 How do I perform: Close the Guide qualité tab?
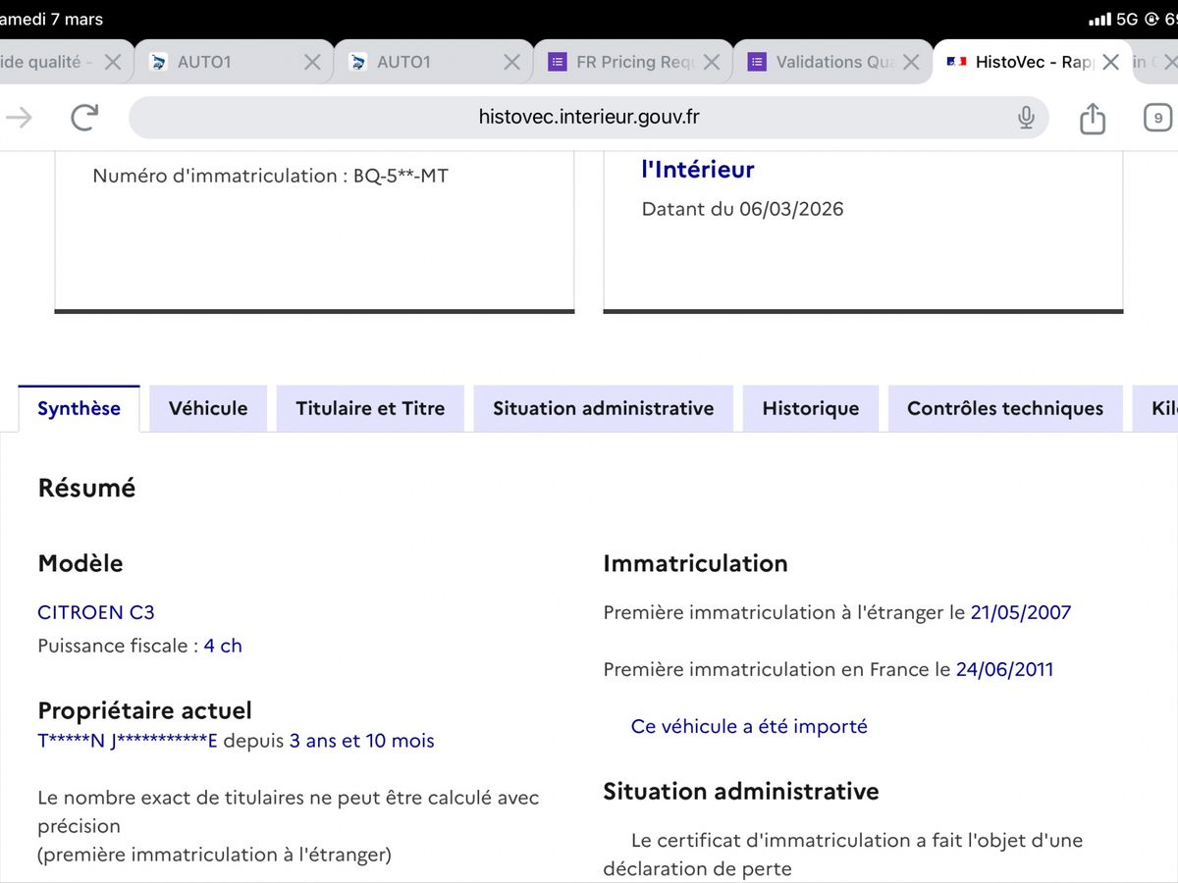[x=113, y=62]
